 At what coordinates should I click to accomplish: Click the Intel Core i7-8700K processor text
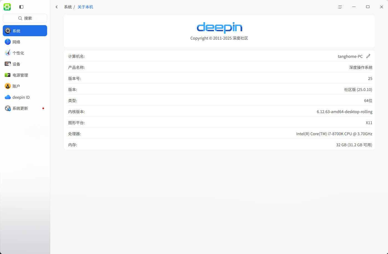click(334, 134)
